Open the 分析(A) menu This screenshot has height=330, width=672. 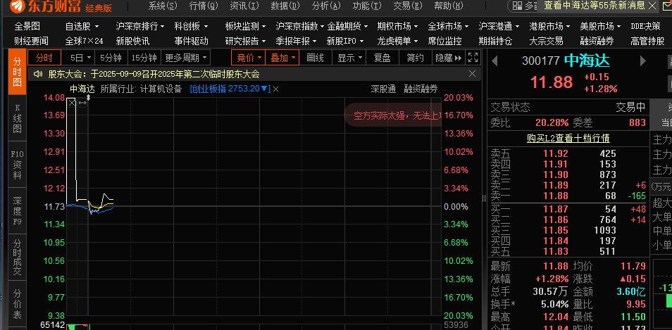[x=325, y=6]
